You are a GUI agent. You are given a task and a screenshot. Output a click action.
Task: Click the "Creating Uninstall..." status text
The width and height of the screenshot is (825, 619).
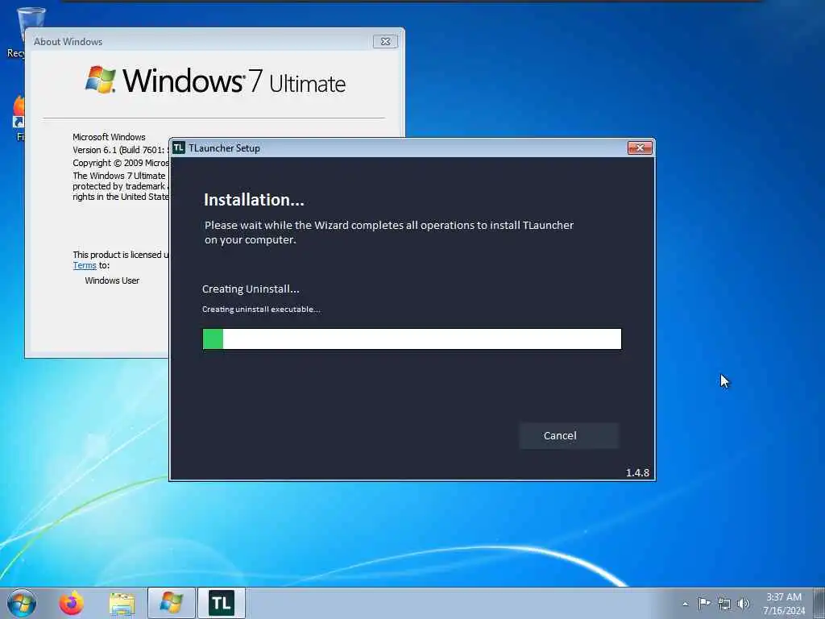(x=251, y=289)
